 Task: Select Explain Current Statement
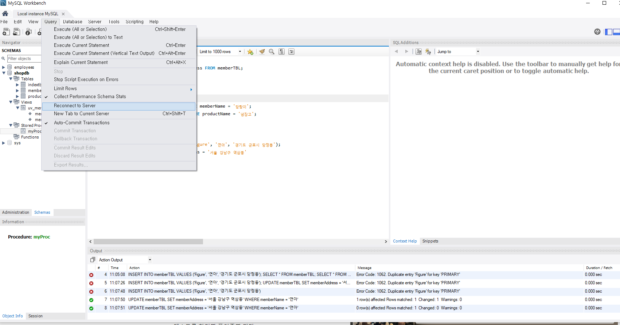(x=119, y=63)
